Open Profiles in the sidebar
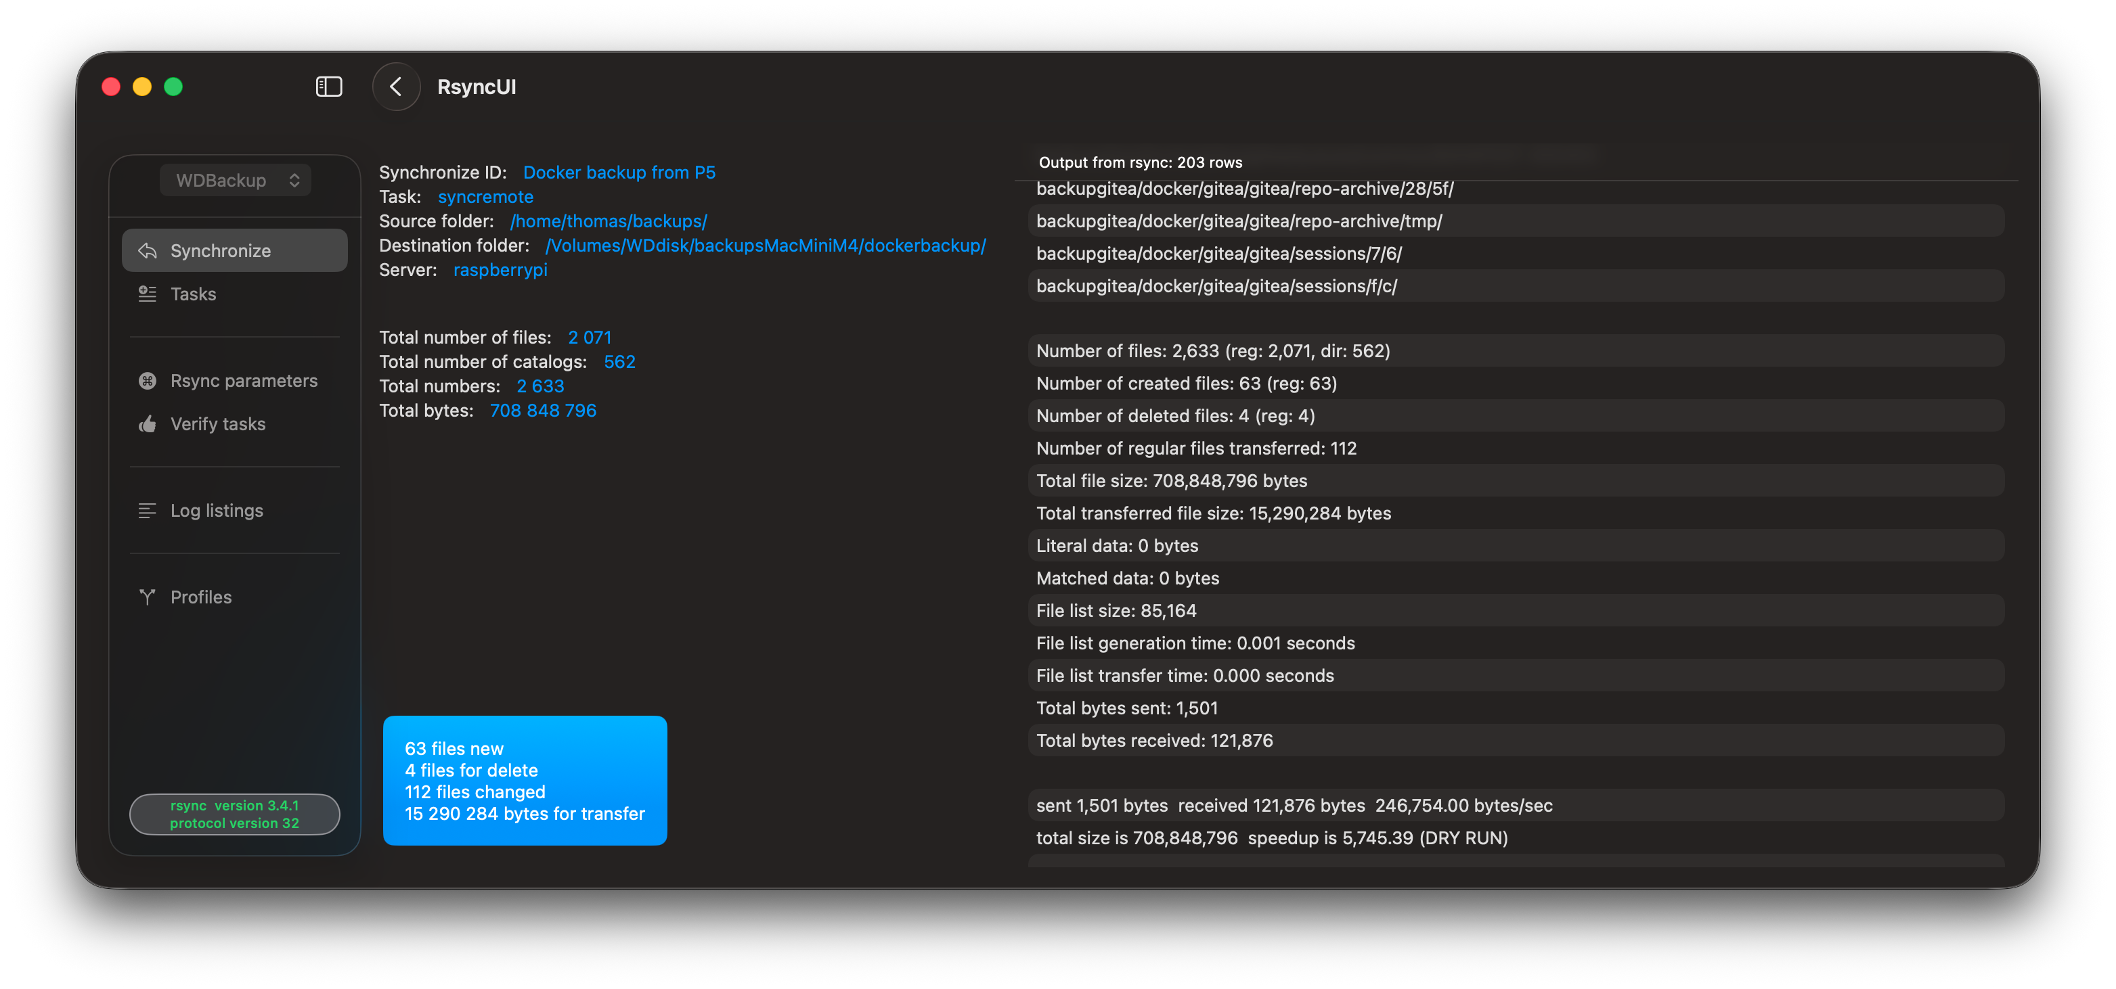 coord(235,597)
